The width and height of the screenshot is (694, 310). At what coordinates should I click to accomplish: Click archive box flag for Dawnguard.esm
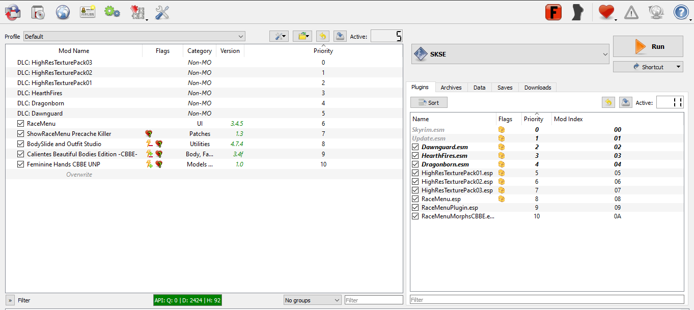[x=502, y=147]
